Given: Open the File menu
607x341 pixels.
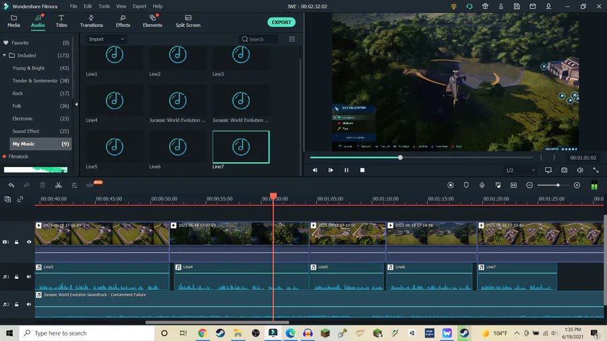Looking at the screenshot, I should coord(74,6).
